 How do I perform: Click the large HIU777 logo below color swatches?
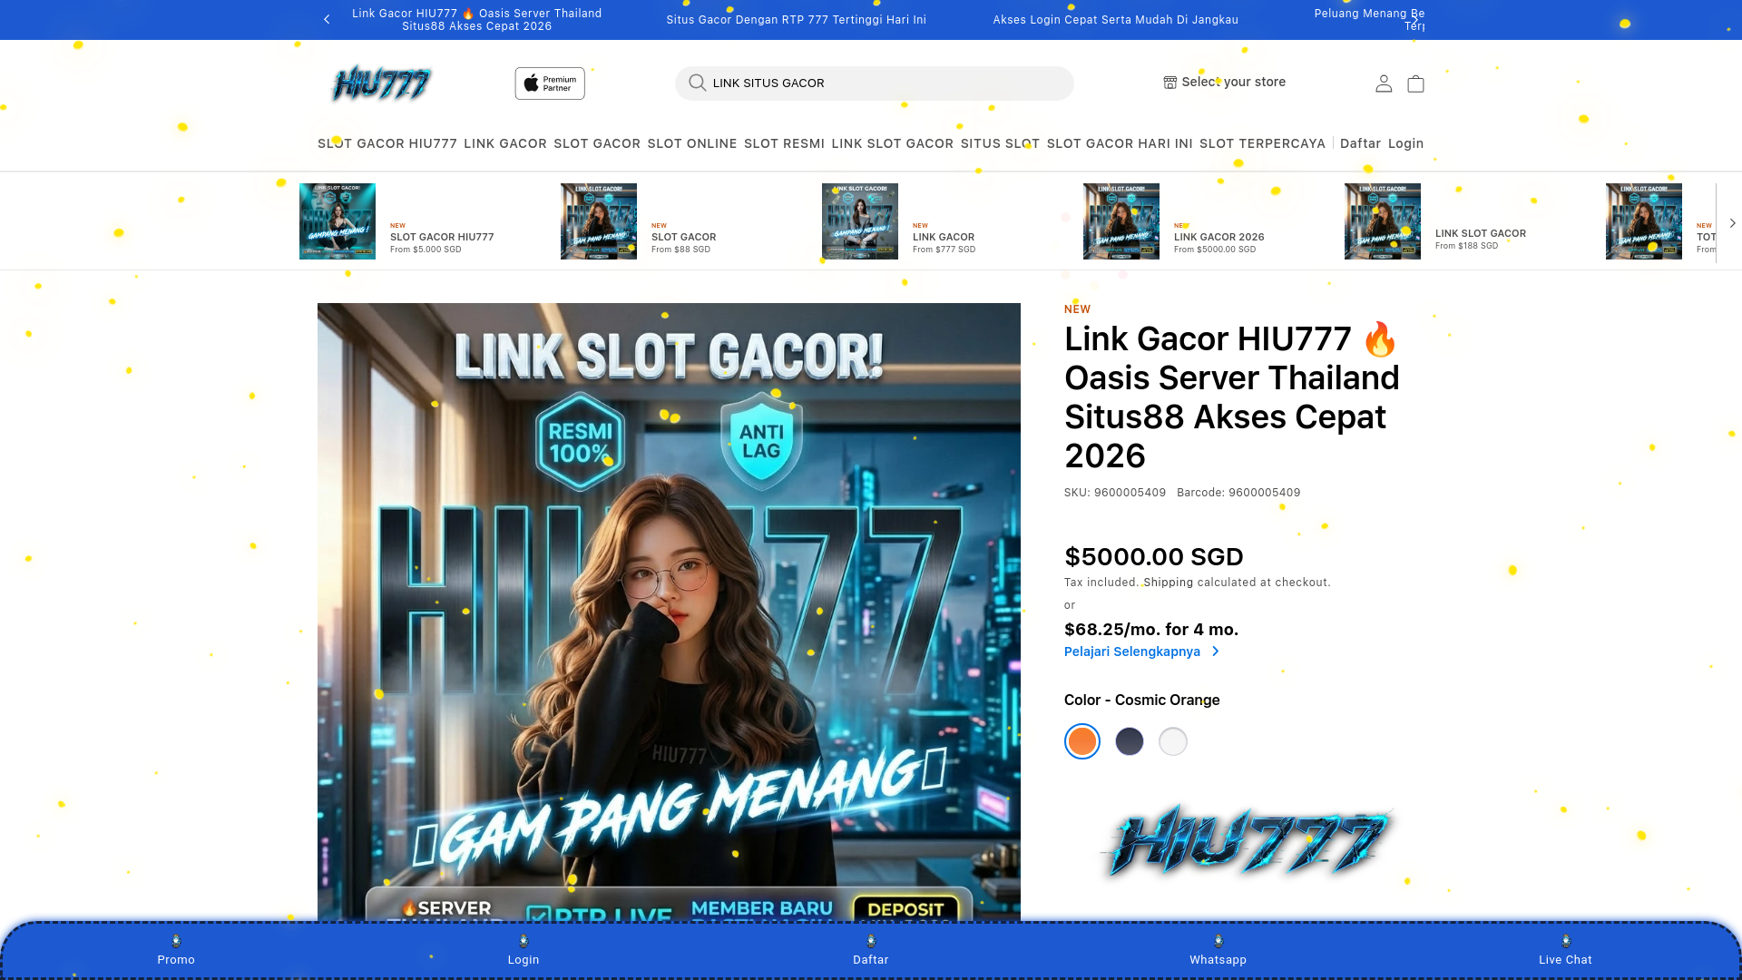[x=1247, y=841]
